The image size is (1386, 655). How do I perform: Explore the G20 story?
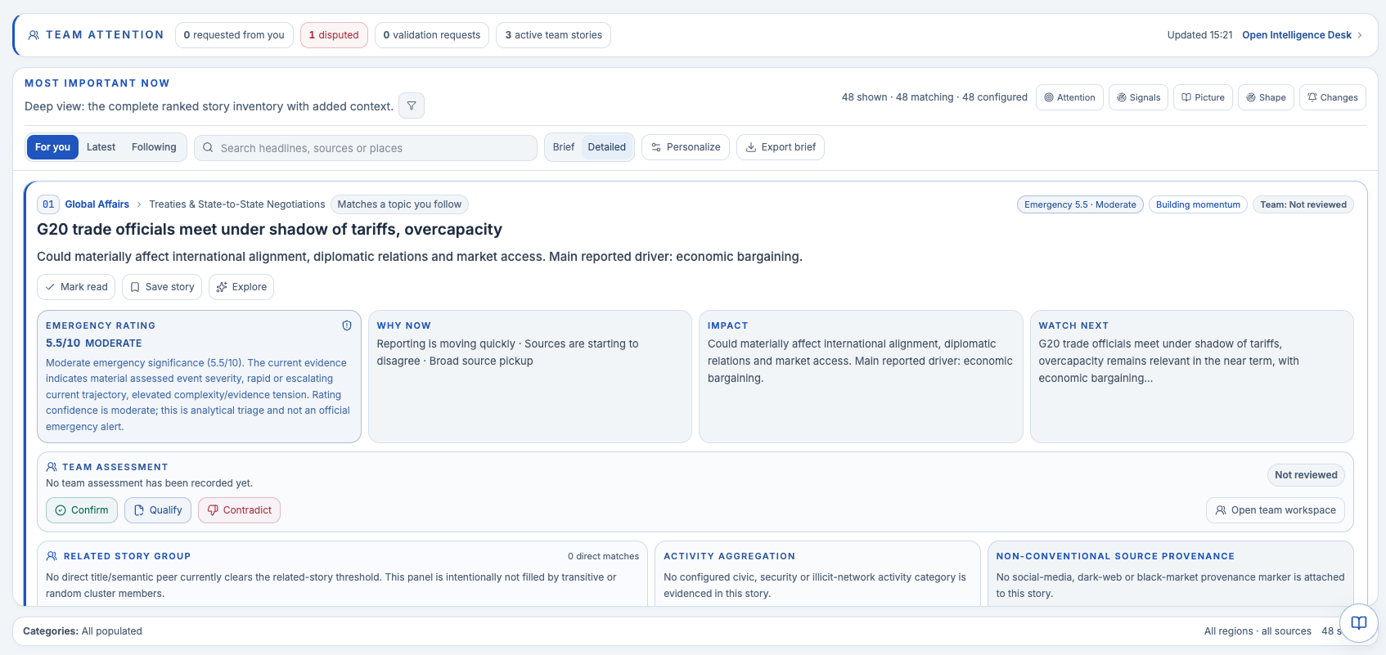pos(241,287)
